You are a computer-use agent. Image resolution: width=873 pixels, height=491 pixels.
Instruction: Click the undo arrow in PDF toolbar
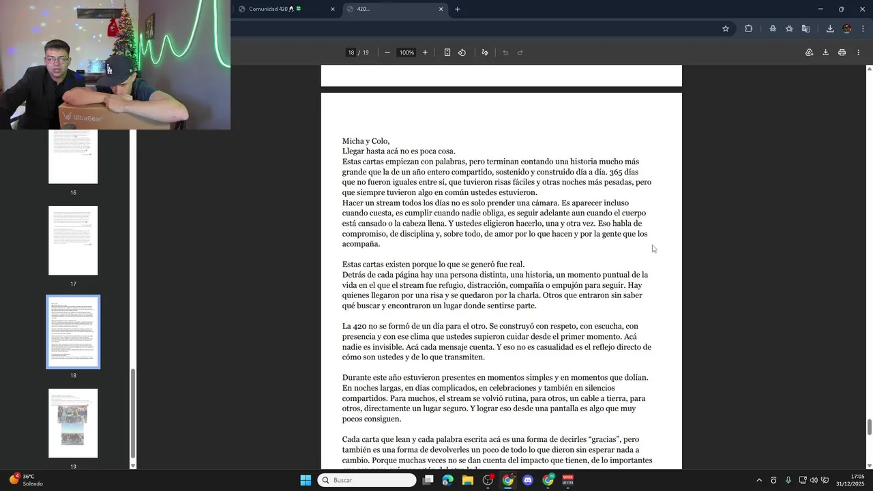click(x=505, y=53)
